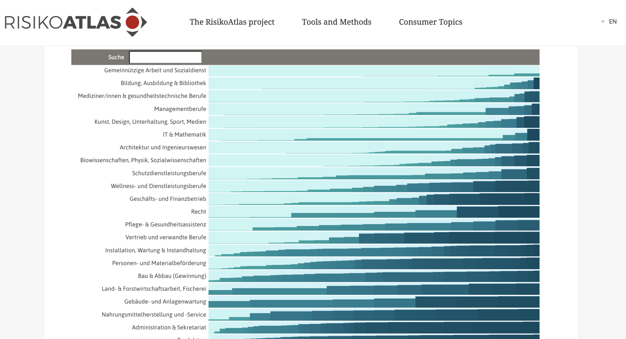The height and width of the screenshot is (339, 626).
Task: Click the RisikoAtlas logo
Action: [x=75, y=22]
